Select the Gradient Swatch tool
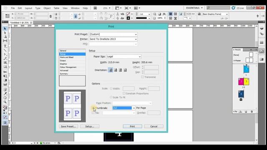 (x=5, y=80)
